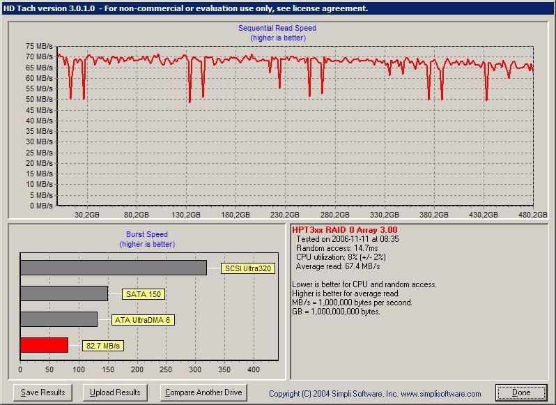The image size is (556, 405).
Task: Select HPT3xx RAID 0 Array 3.00 heading
Action: coord(345,230)
